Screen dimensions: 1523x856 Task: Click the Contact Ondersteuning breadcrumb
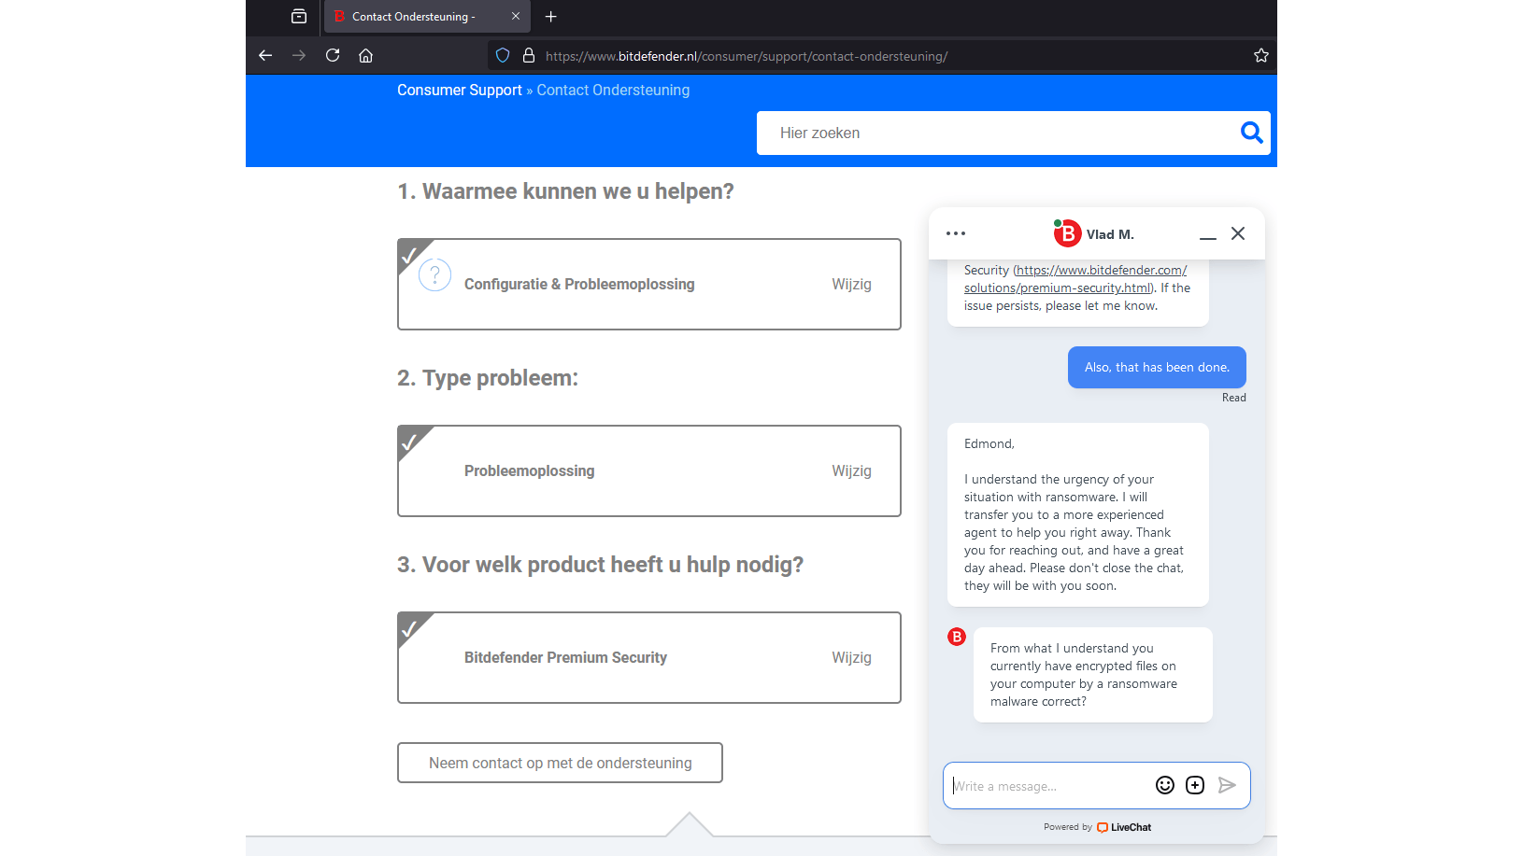[x=613, y=90]
